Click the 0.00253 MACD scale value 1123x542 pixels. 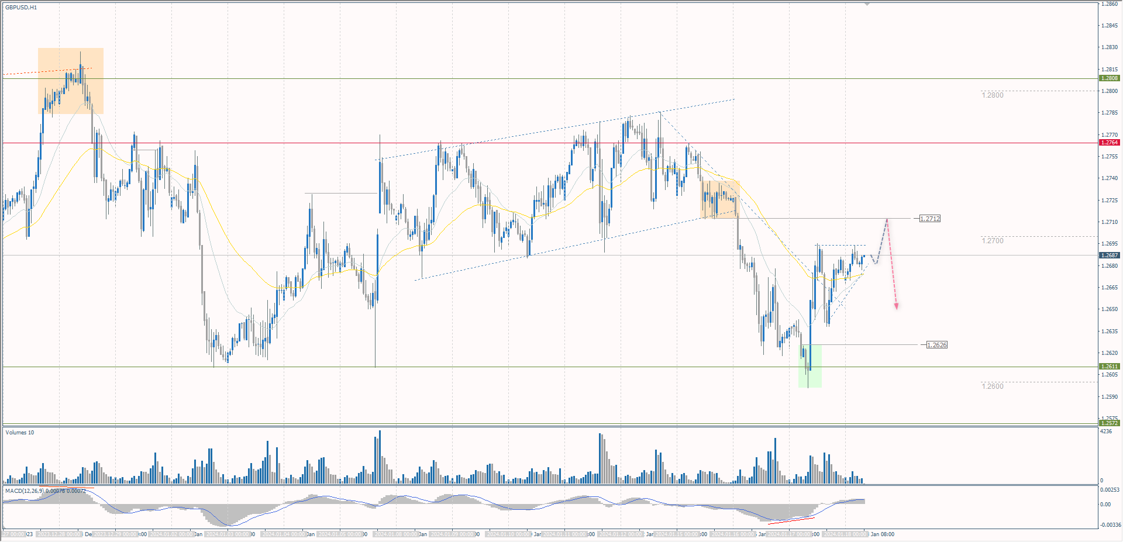[1110, 490]
